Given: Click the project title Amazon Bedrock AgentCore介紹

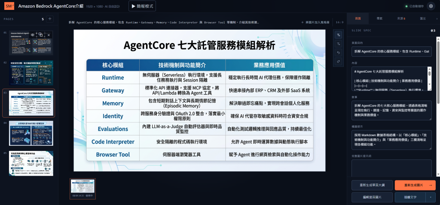Looking at the screenshot, I should pyautogui.click(x=51, y=6).
